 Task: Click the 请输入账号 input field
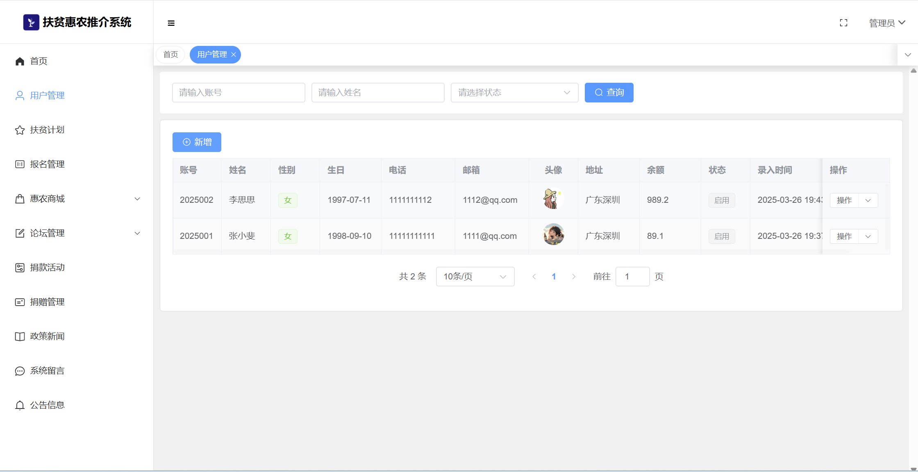[239, 93]
